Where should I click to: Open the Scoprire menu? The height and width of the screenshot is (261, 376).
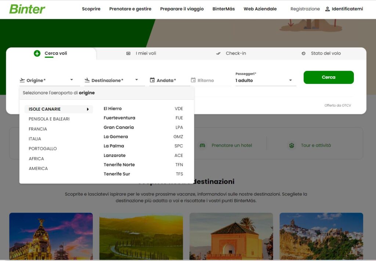[91, 9]
